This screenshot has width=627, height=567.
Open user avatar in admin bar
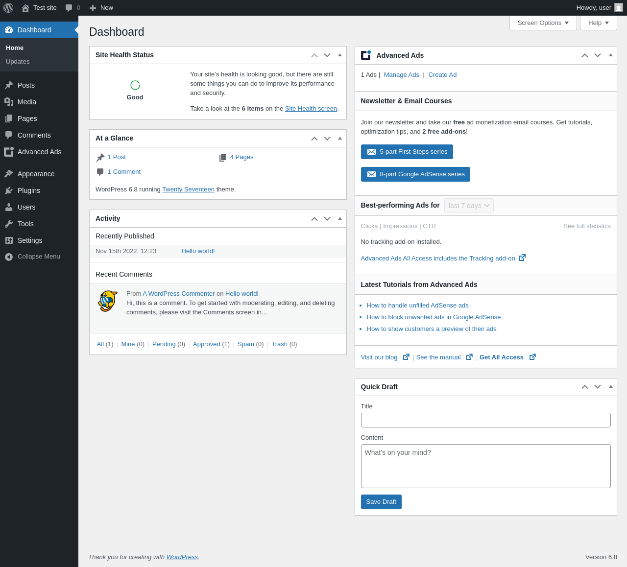tap(619, 8)
